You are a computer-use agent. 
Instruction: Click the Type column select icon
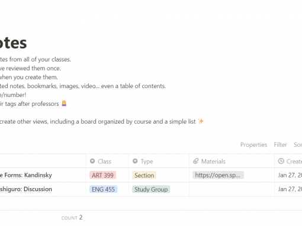pyautogui.click(x=135, y=161)
